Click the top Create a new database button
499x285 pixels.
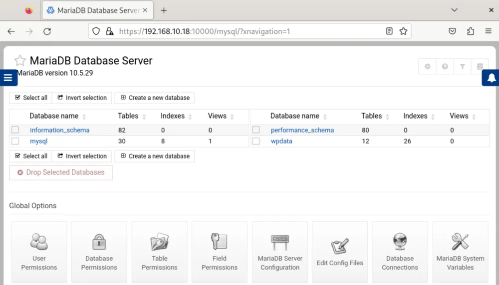155,98
